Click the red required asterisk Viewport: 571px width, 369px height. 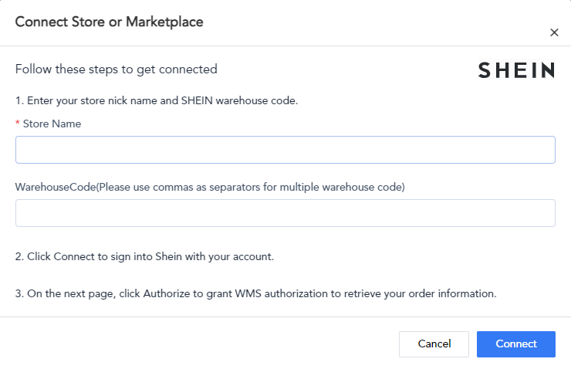click(18, 123)
